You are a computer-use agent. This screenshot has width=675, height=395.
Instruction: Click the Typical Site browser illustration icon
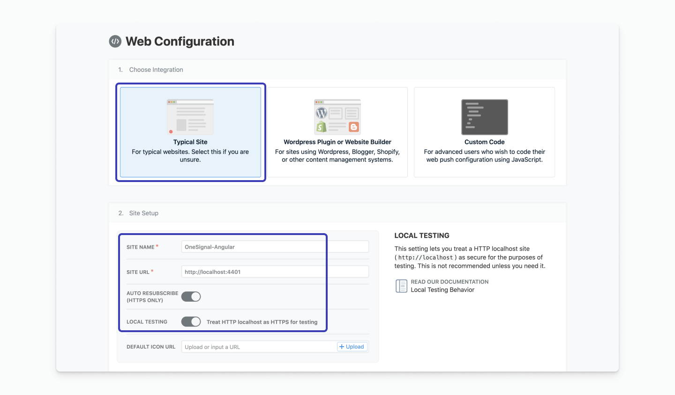click(x=190, y=117)
